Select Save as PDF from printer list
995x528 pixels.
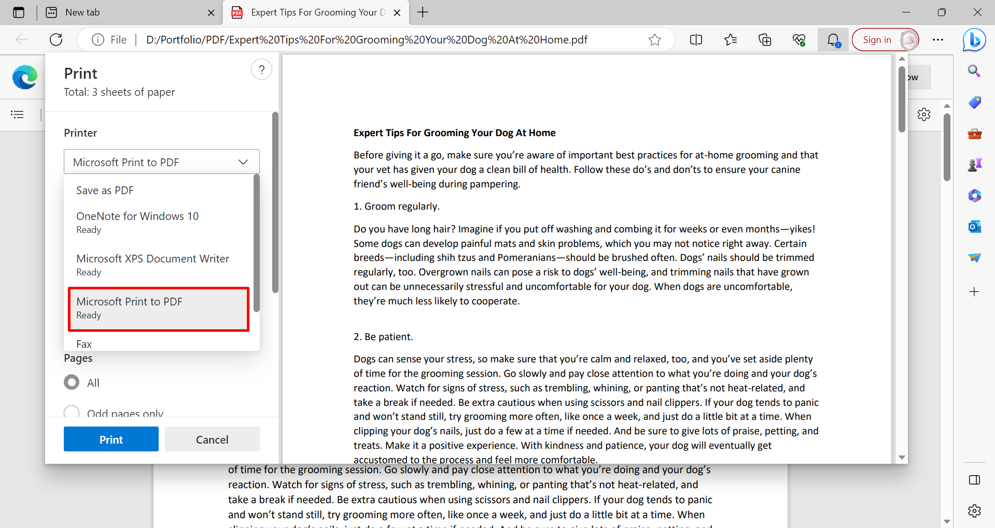coord(105,190)
